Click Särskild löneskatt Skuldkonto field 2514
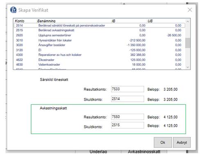 point(127,99)
